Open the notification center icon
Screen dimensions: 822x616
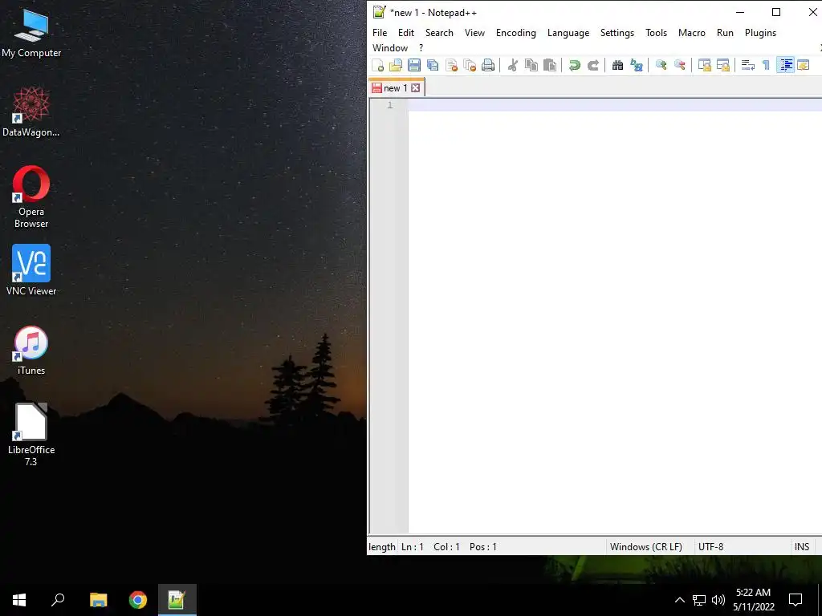[796, 600]
